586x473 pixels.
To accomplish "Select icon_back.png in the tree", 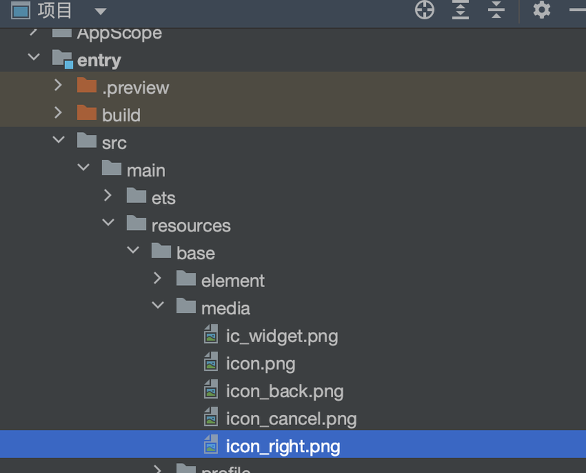I will (284, 392).
